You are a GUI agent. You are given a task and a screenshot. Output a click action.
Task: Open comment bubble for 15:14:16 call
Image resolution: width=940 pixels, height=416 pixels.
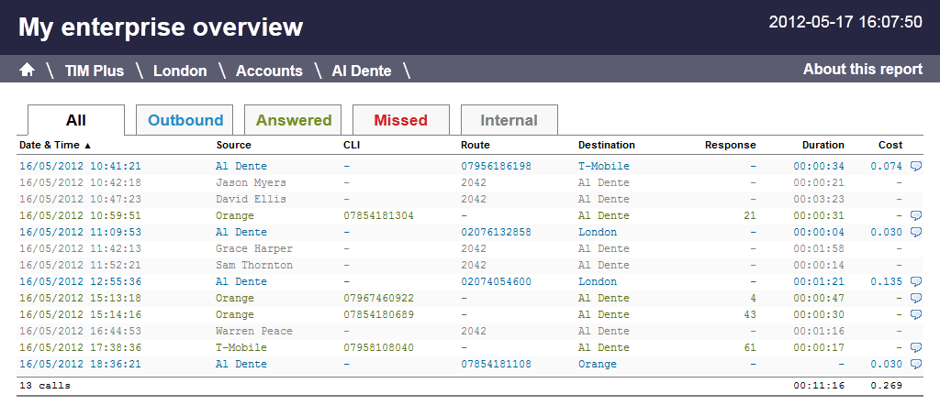coord(915,315)
